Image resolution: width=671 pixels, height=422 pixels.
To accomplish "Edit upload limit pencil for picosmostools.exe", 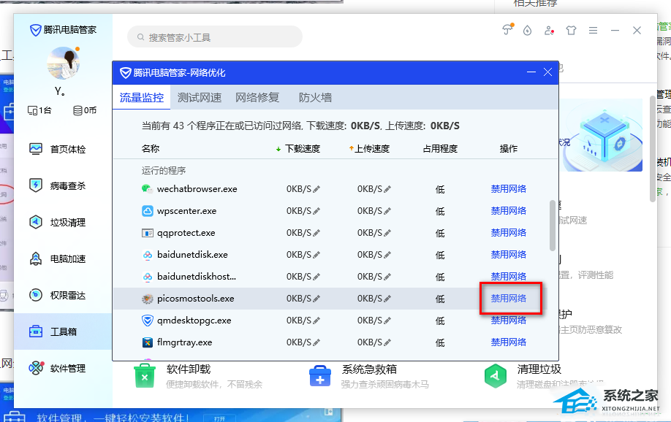I will click(x=387, y=299).
